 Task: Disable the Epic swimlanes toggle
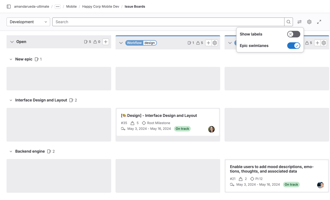tap(293, 46)
